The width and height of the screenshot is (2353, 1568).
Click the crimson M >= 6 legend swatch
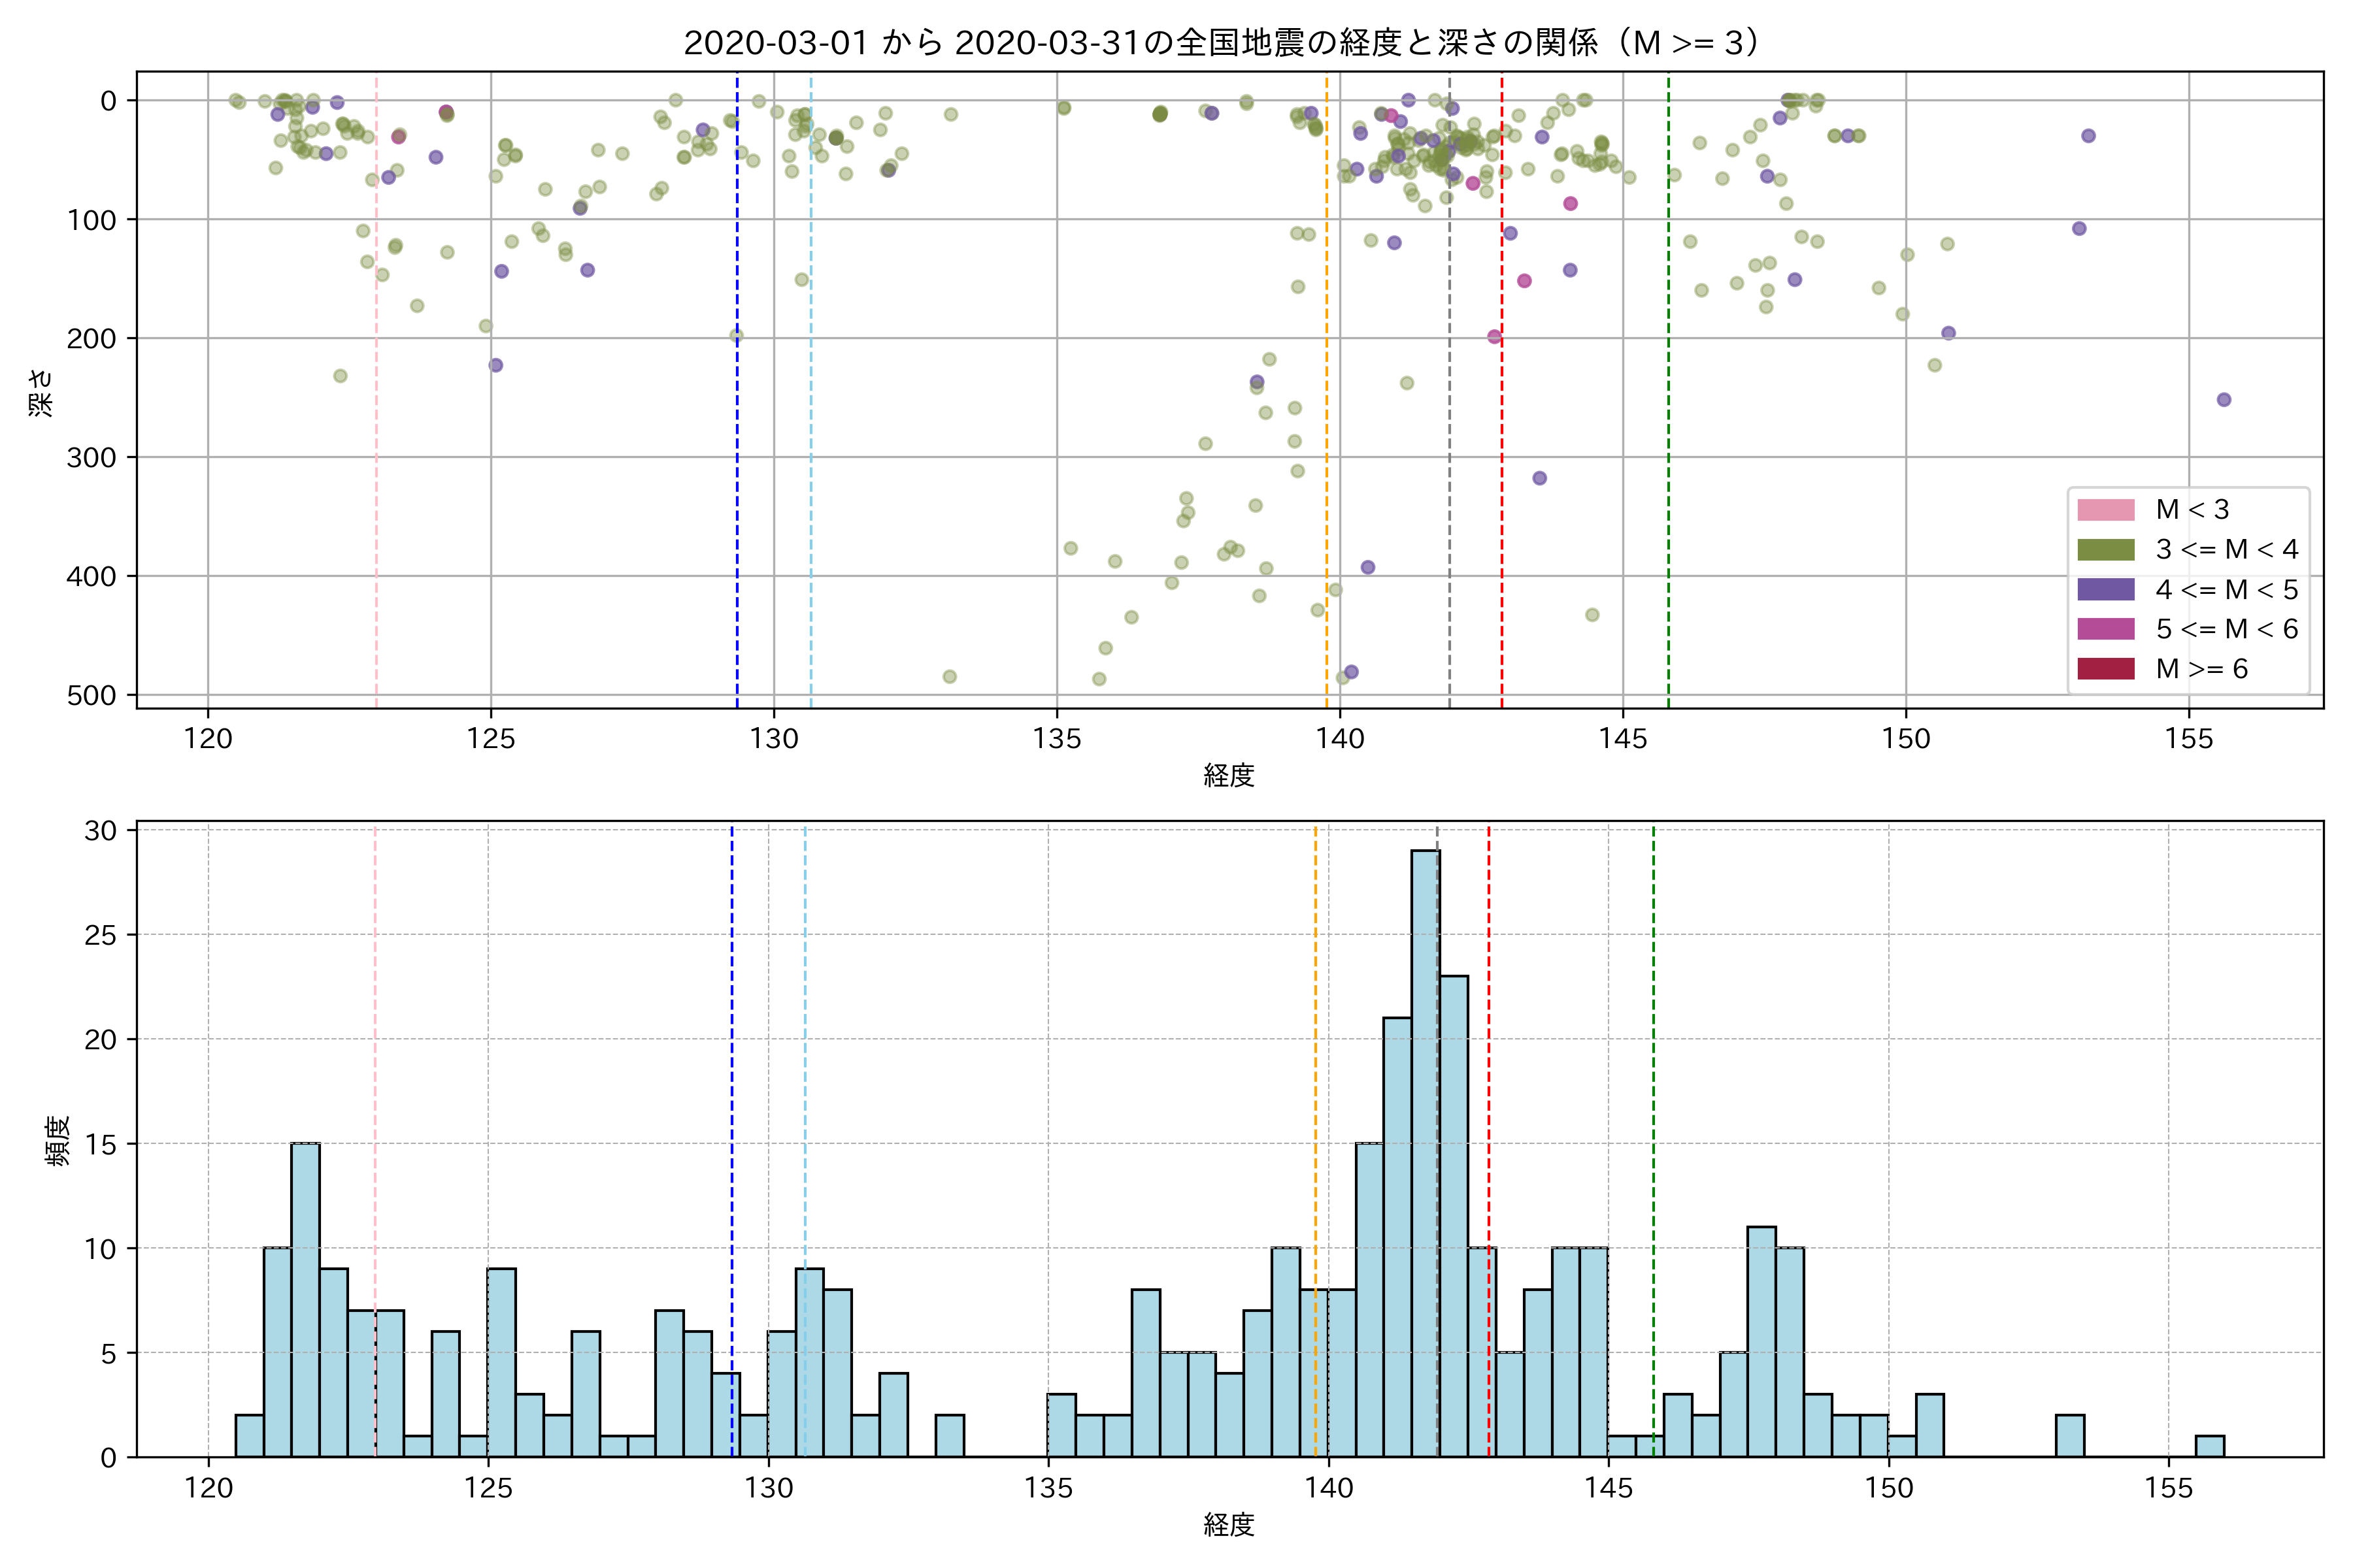(2105, 669)
